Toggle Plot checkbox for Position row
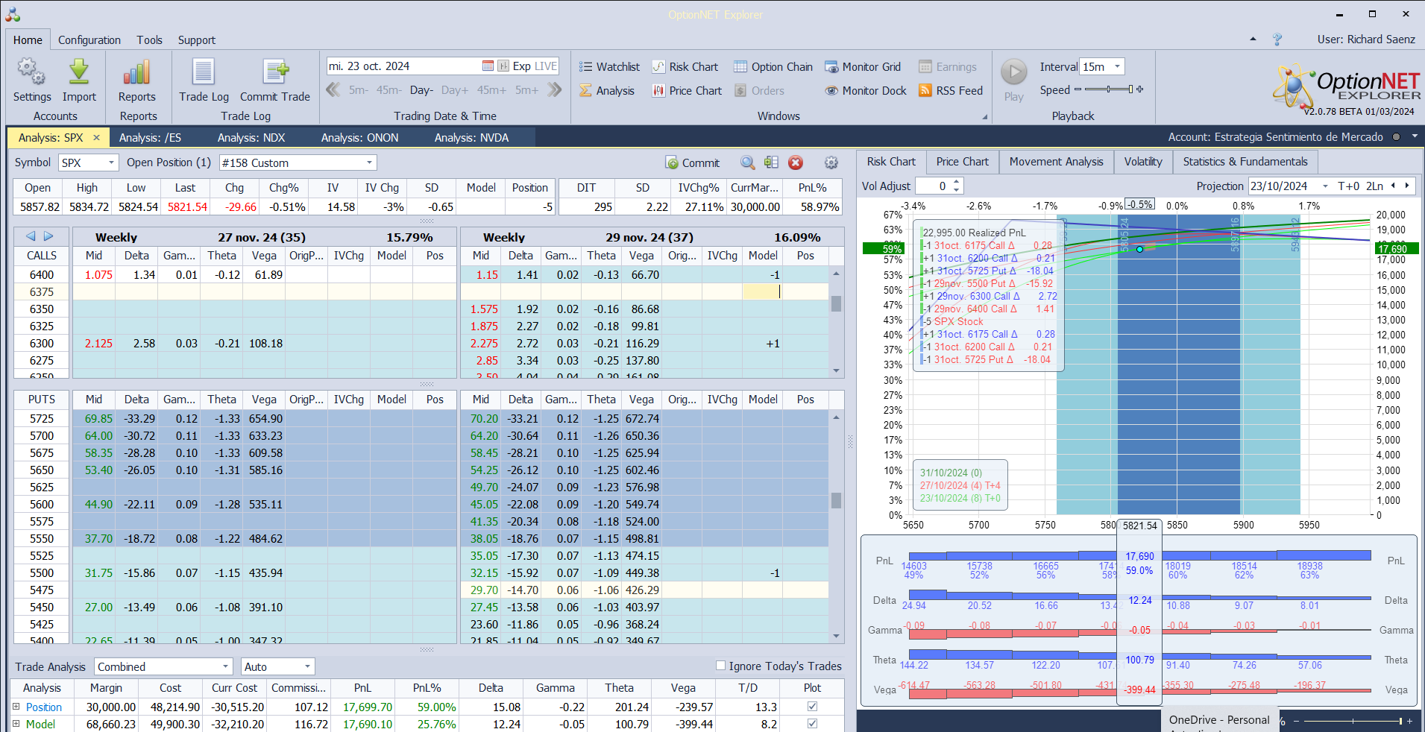The height and width of the screenshot is (732, 1425). pos(812,707)
